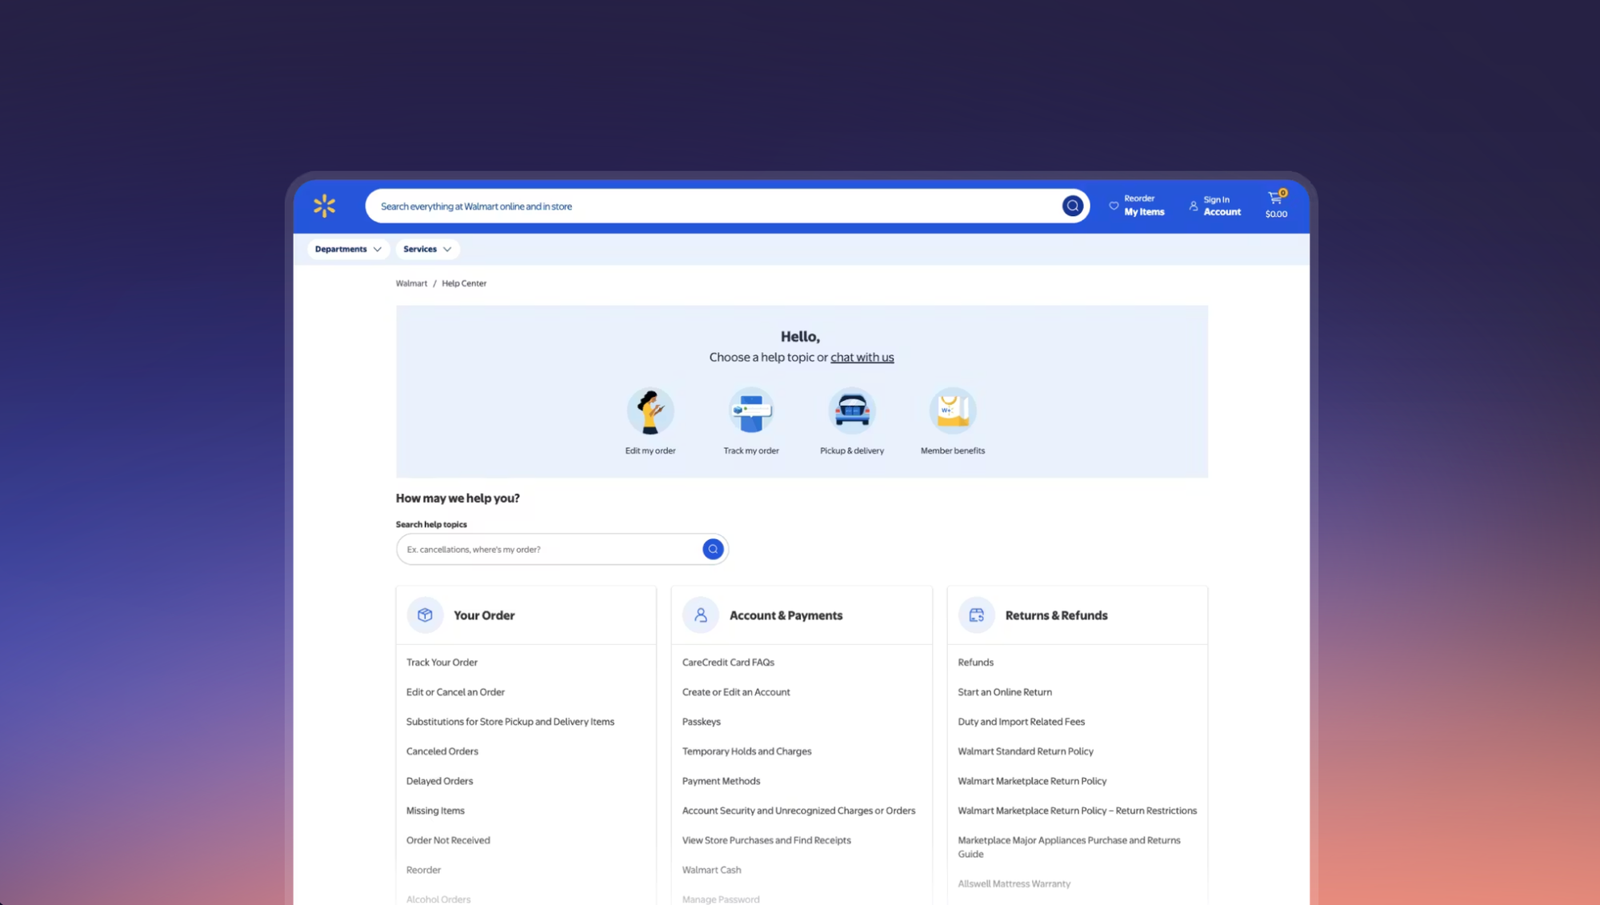Click the main search magnifier button
This screenshot has width=1600, height=905.
click(1072, 206)
